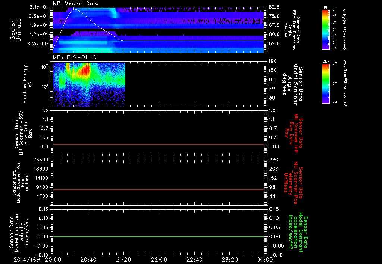Click the 110 scanner angle tick label
The image size is (382, 264).
273,79
